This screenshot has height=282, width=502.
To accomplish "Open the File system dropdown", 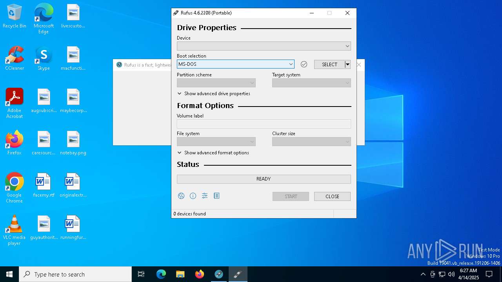I will click(x=216, y=142).
